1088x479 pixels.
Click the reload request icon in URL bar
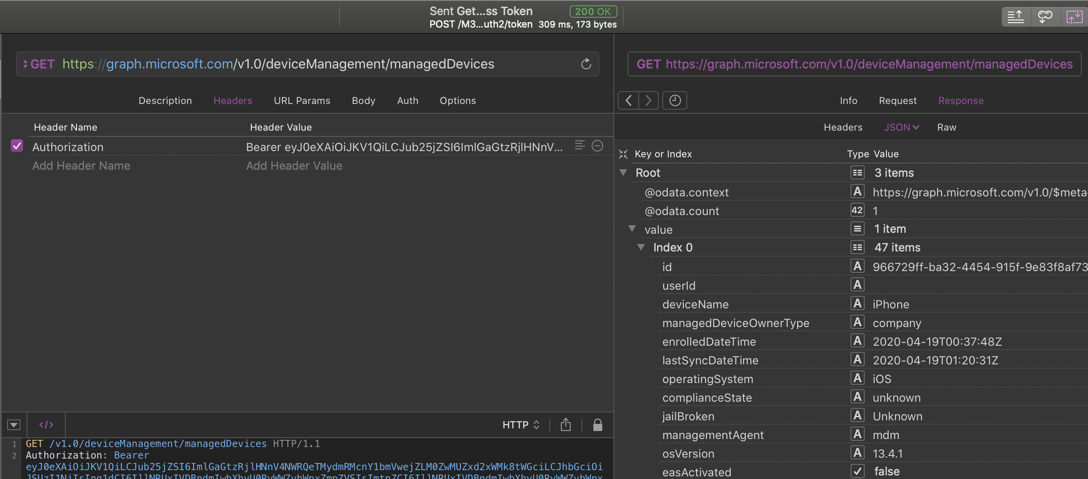pos(586,64)
